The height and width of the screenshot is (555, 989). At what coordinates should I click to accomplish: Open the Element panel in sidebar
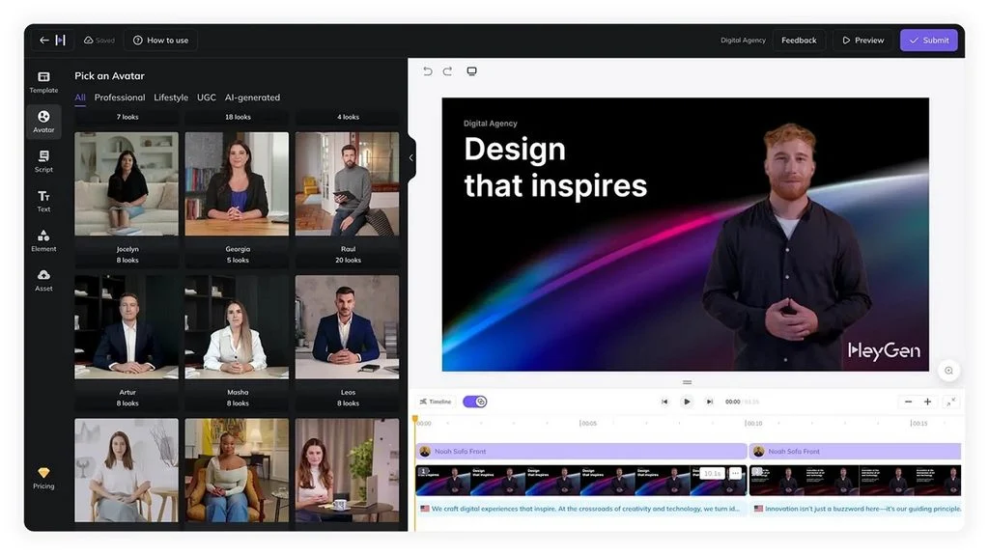[x=43, y=241]
